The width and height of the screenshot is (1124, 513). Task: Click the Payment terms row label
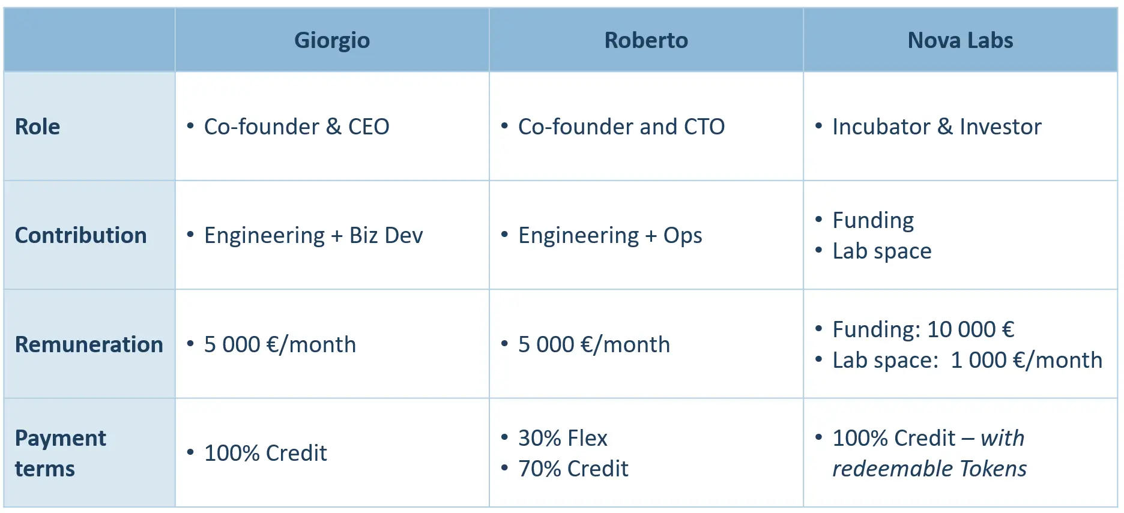[x=60, y=453]
